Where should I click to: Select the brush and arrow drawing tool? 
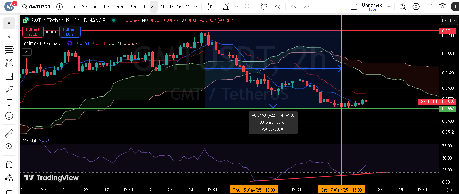9,89
